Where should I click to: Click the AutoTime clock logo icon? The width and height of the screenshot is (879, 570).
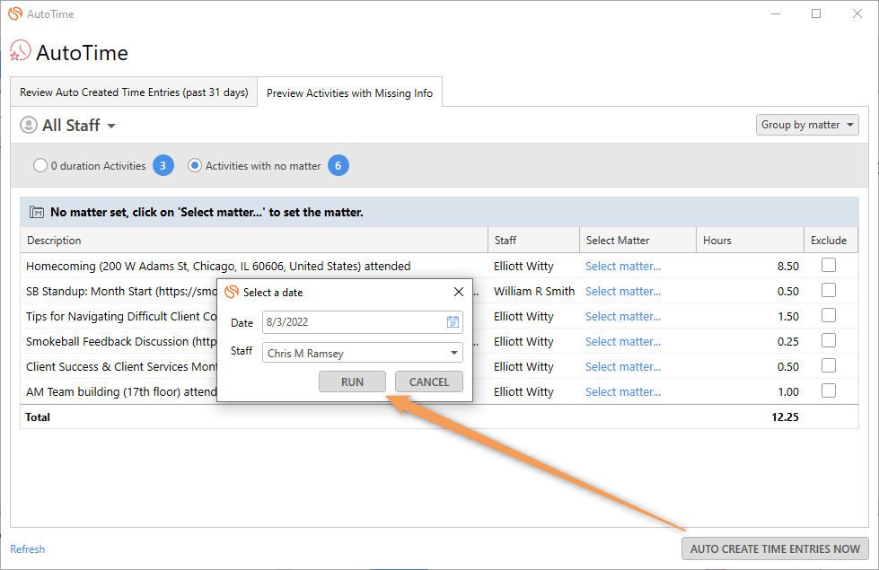pos(20,51)
